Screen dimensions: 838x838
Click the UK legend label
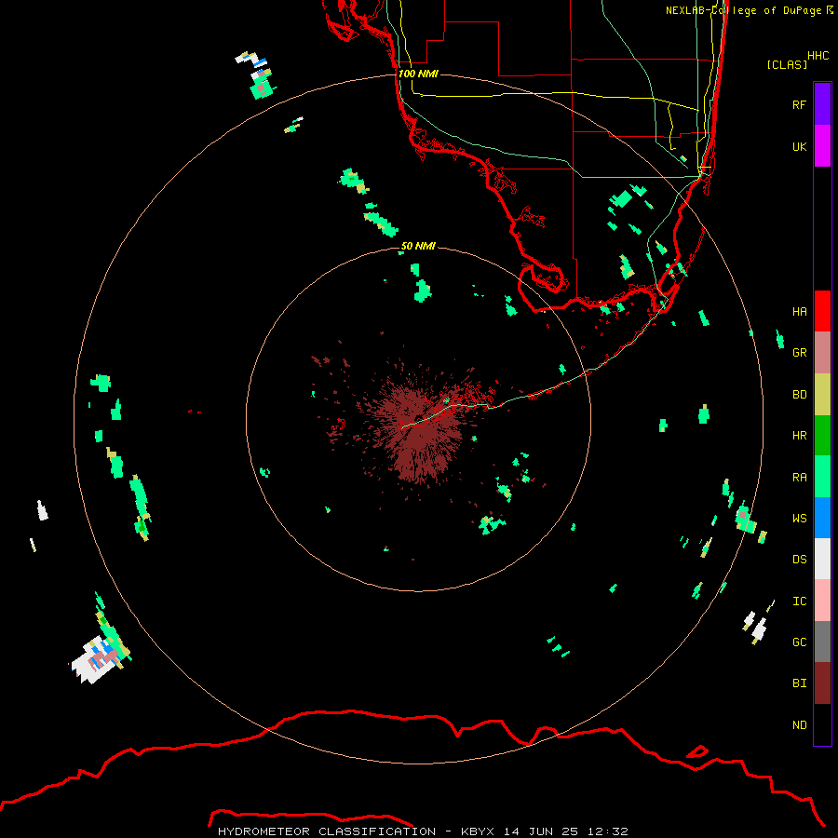pos(799,146)
